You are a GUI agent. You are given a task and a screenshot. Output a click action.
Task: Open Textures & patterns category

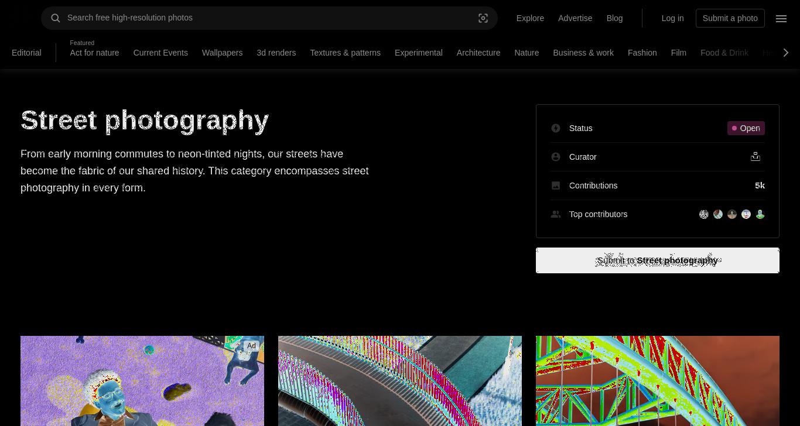[x=345, y=53]
